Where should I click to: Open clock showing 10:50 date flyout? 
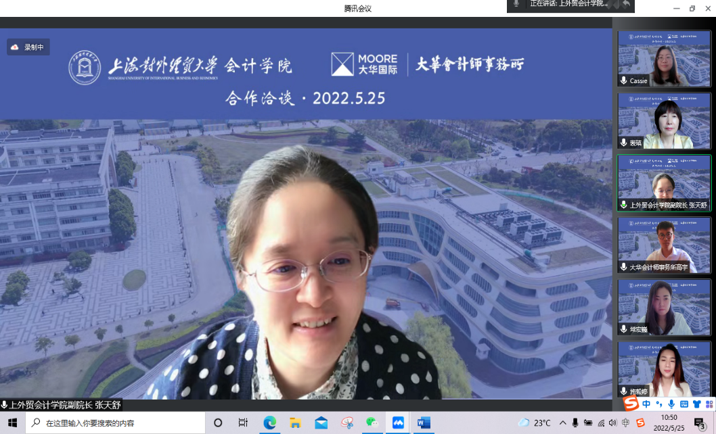[x=669, y=423]
